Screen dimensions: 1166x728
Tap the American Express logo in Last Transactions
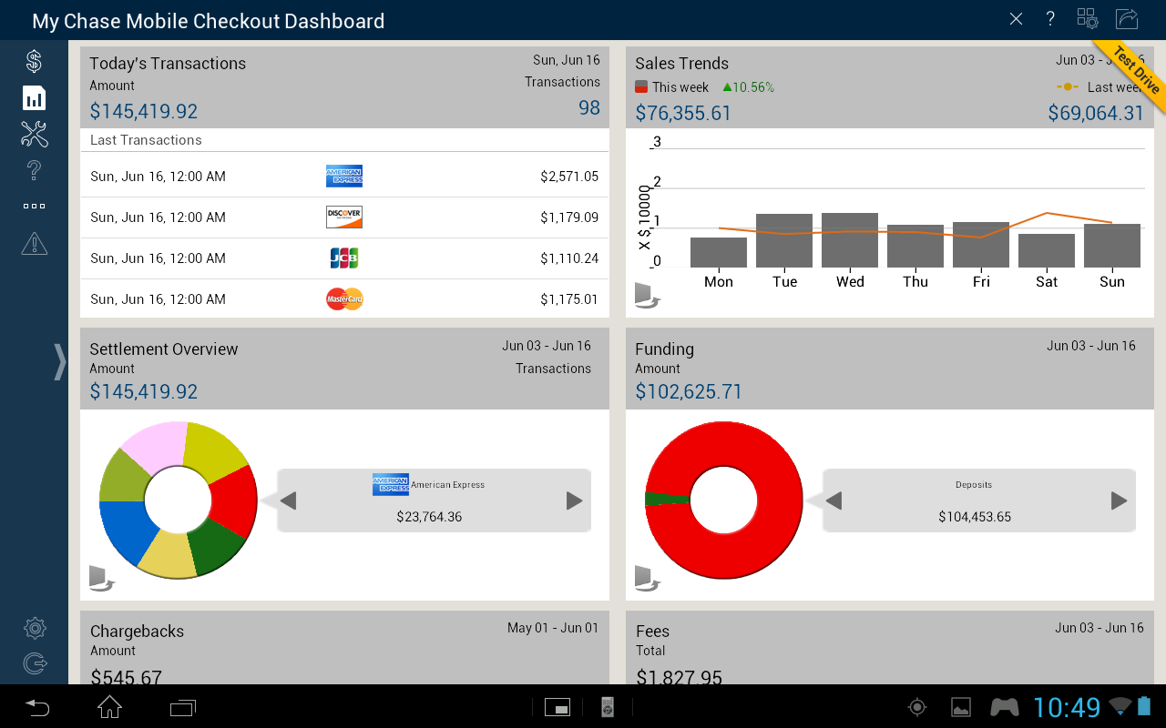[344, 177]
